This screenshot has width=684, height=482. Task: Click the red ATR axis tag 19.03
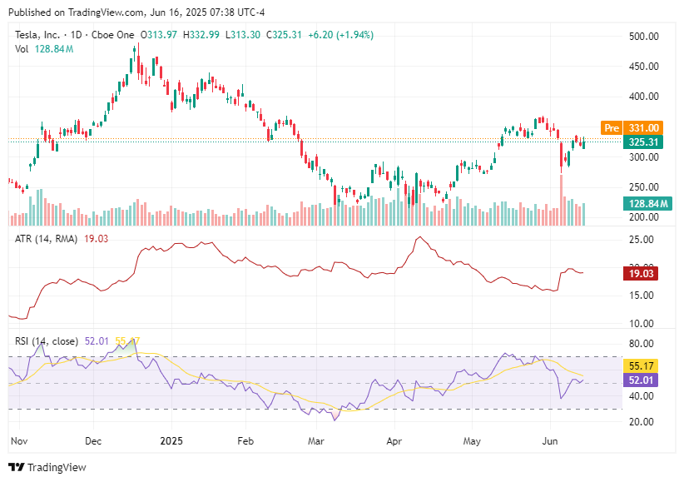click(x=641, y=274)
